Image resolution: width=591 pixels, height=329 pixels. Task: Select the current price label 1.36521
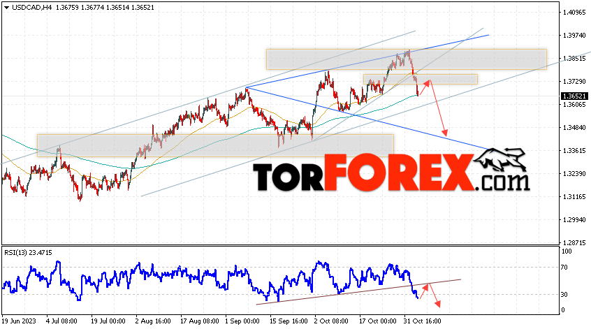pyautogui.click(x=574, y=96)
